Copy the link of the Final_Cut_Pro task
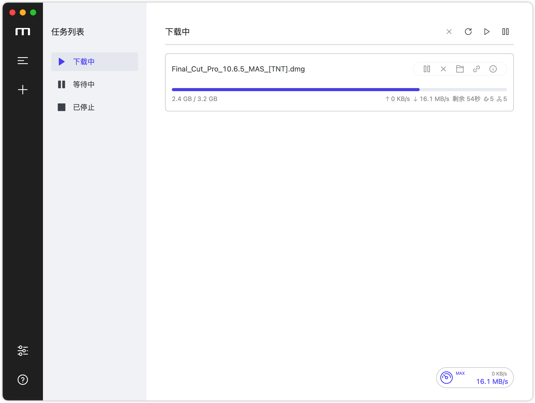The width and height of the screenshot is (535, 403). (477, 69)
